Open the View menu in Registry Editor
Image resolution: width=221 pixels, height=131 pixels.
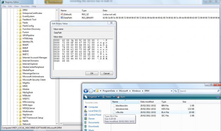tap(16, 6)
